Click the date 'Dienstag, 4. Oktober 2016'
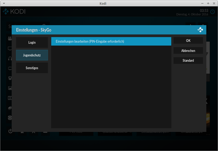 (x=192, y=14)
